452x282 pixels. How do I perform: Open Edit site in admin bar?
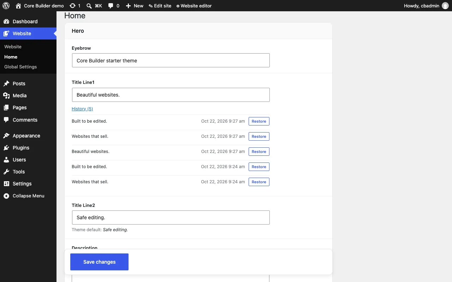click(x=160, y=6)
